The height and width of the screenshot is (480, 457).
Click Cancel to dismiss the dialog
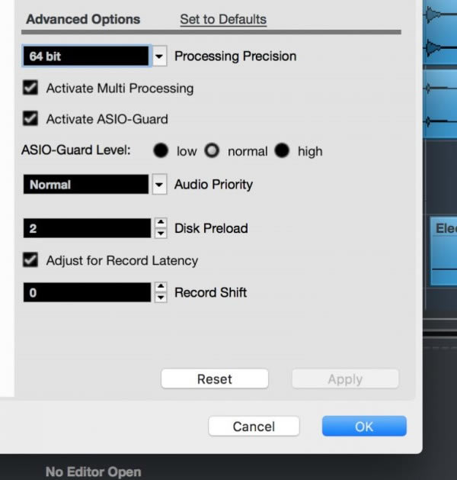tap(254, 427)
